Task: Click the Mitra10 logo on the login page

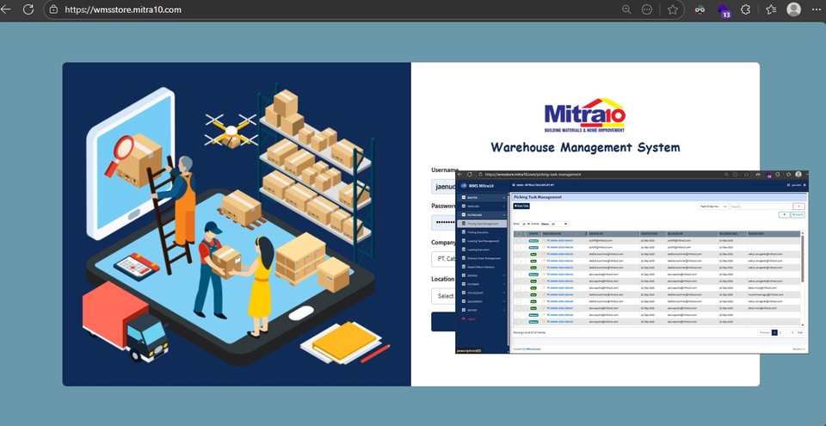Action: pos(585,115)
